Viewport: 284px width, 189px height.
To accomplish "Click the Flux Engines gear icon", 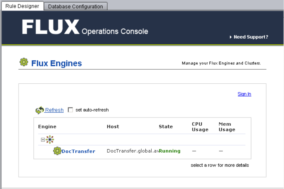I will [x=24, y=62].
